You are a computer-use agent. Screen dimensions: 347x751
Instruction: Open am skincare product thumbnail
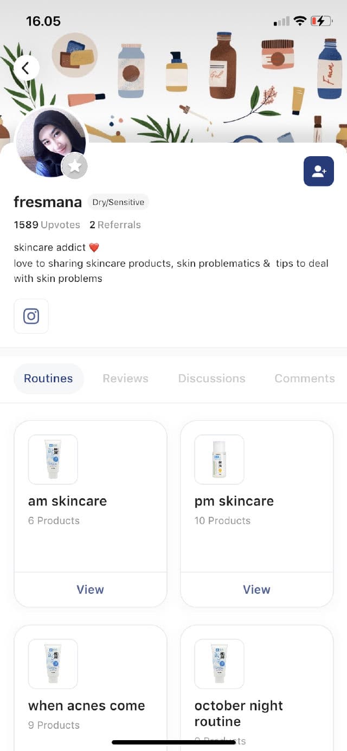pyautogui.click(x=53, y=459)
